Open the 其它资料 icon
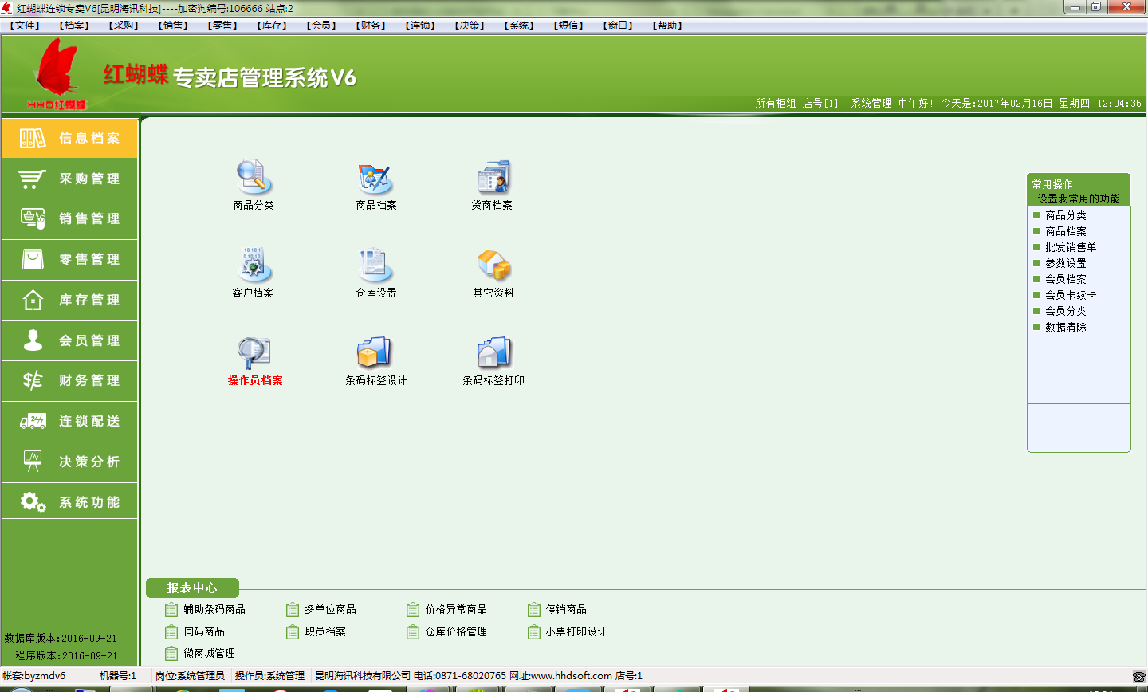The width and height of the screenshot is (1148, 692). pos(493,265)
